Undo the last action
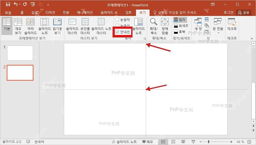The width and height of the screenshot is (256, 145). pyautogui.click(x=16, y=4)
